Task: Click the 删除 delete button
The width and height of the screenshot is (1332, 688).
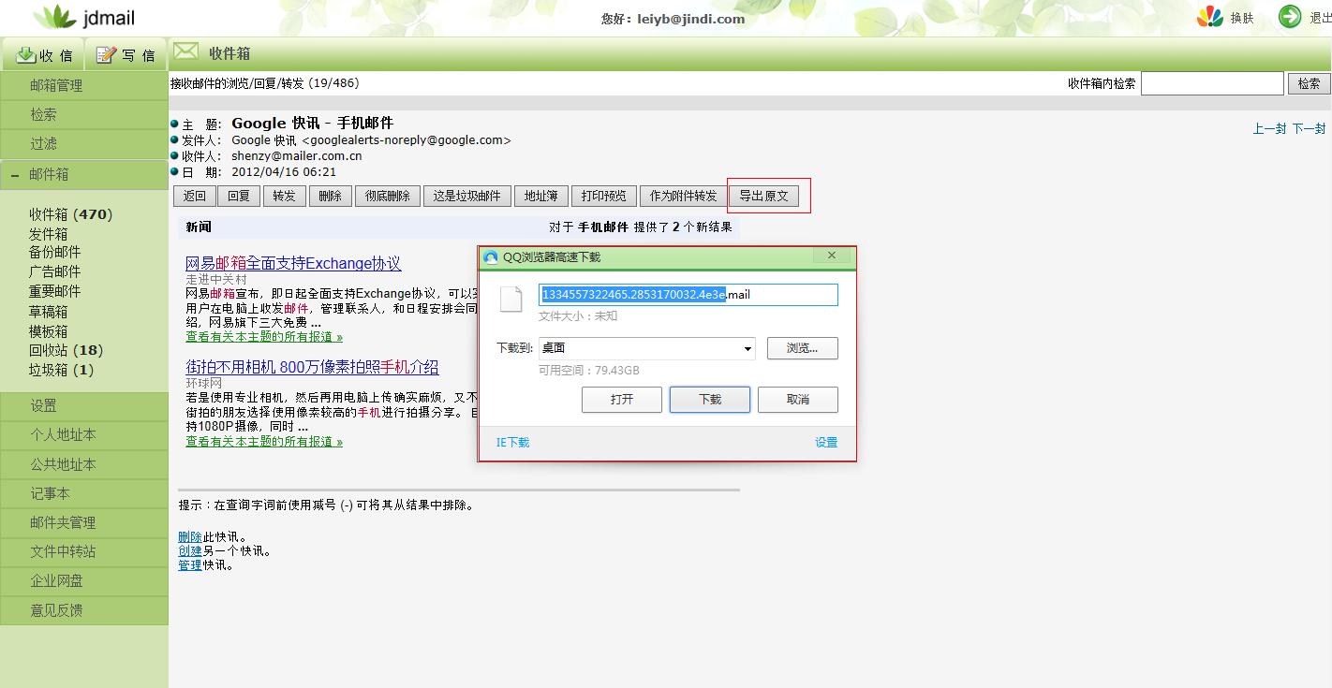Action: click(x=330, y=196)
